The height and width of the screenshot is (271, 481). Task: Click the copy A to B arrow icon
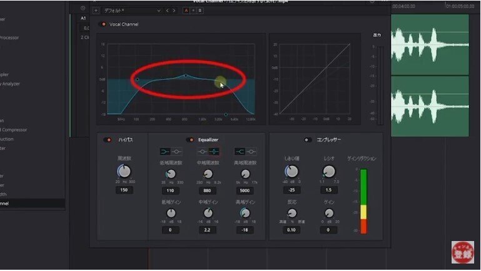tap(193, 11)
